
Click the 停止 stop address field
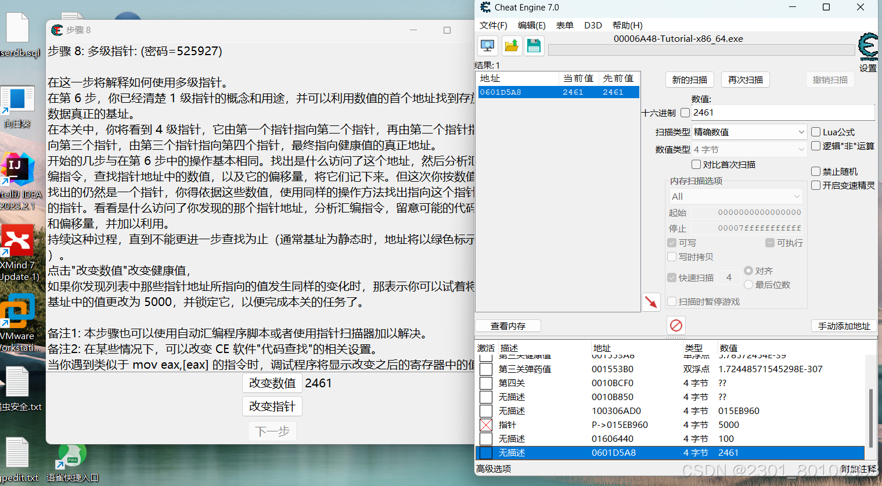(747, 228)
